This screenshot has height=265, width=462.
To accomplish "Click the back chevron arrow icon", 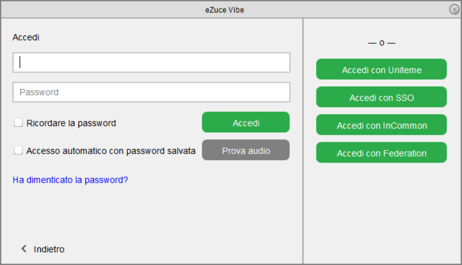I will pos(24,249).
